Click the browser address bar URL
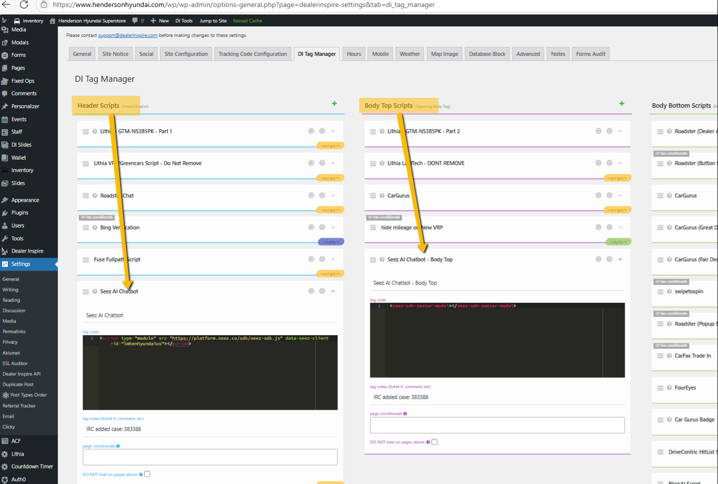Image resolution: width=718 pixels, height=484 pixels. 244,4
